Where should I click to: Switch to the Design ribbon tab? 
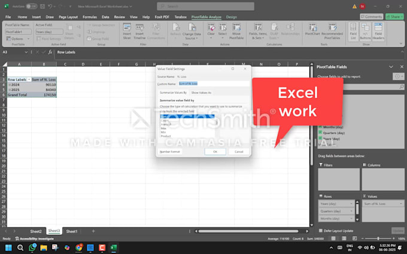tap(231, 17)
